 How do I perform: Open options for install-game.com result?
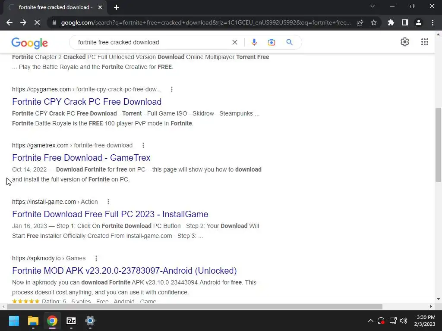[108, 202]
